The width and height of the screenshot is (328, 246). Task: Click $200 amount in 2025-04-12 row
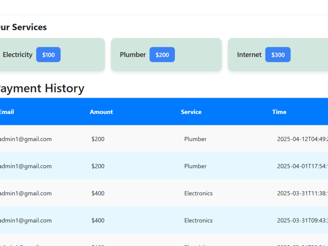click(98, 139)
